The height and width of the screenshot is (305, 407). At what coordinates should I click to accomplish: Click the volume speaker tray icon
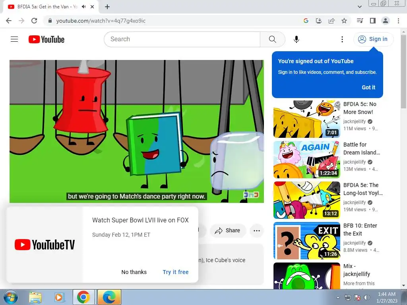[x=367, y=297]
